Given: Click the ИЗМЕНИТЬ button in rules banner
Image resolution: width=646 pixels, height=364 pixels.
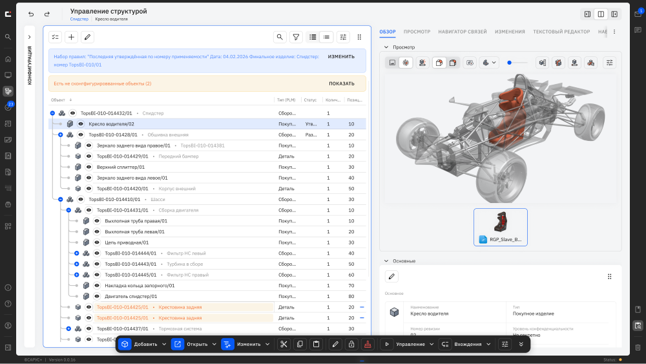Looking at the screenshot, I should 341,56.
